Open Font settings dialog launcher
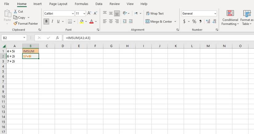This screenshot has height=134, width=254. point(98,30)
